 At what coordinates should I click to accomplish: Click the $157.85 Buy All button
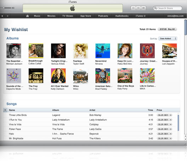[x=167, y=29]
